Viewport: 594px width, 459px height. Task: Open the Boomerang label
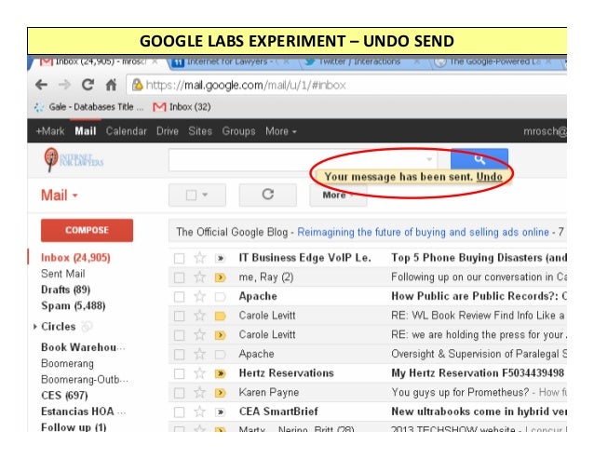click(67, 363)
